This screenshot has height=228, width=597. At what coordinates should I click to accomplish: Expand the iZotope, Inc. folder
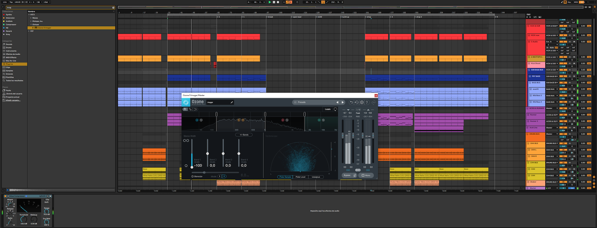click(x=31, y=21)
